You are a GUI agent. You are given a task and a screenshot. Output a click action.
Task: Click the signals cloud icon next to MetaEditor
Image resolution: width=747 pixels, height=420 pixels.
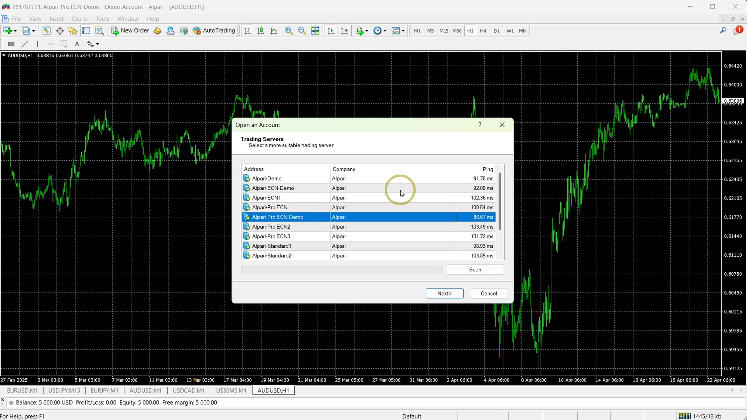point(170,31)
